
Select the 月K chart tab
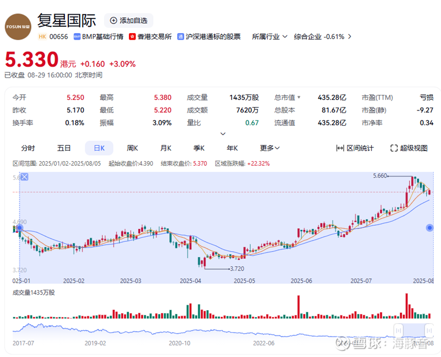tap(166, 148)
